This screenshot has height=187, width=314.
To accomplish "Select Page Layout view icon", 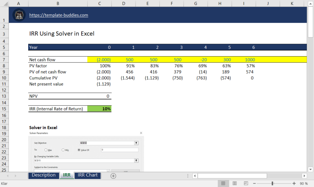I will tap(235, 183).
